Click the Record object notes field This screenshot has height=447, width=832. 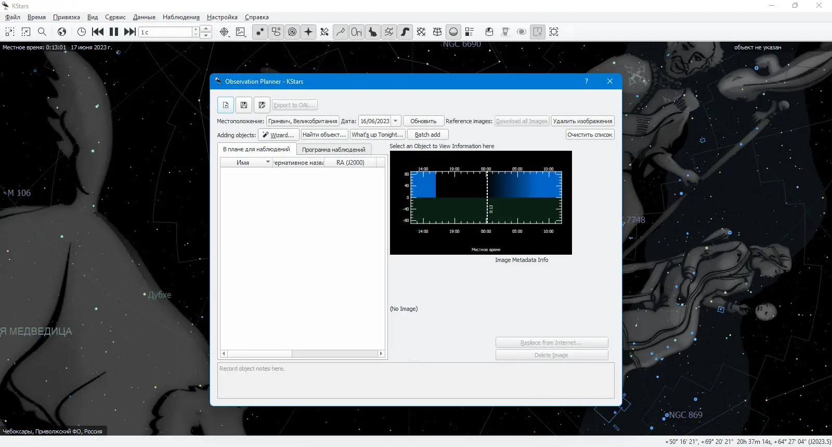(416, 380)
